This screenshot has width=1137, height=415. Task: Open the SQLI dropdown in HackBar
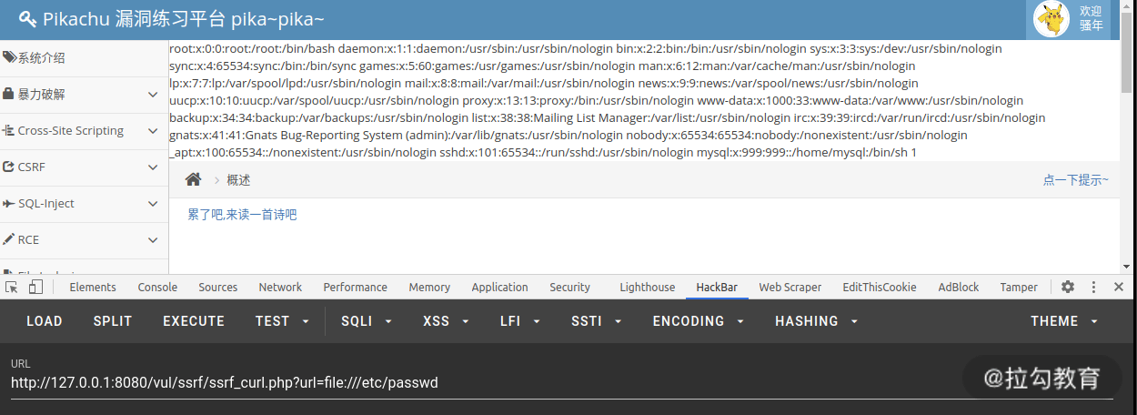(367, 321)
